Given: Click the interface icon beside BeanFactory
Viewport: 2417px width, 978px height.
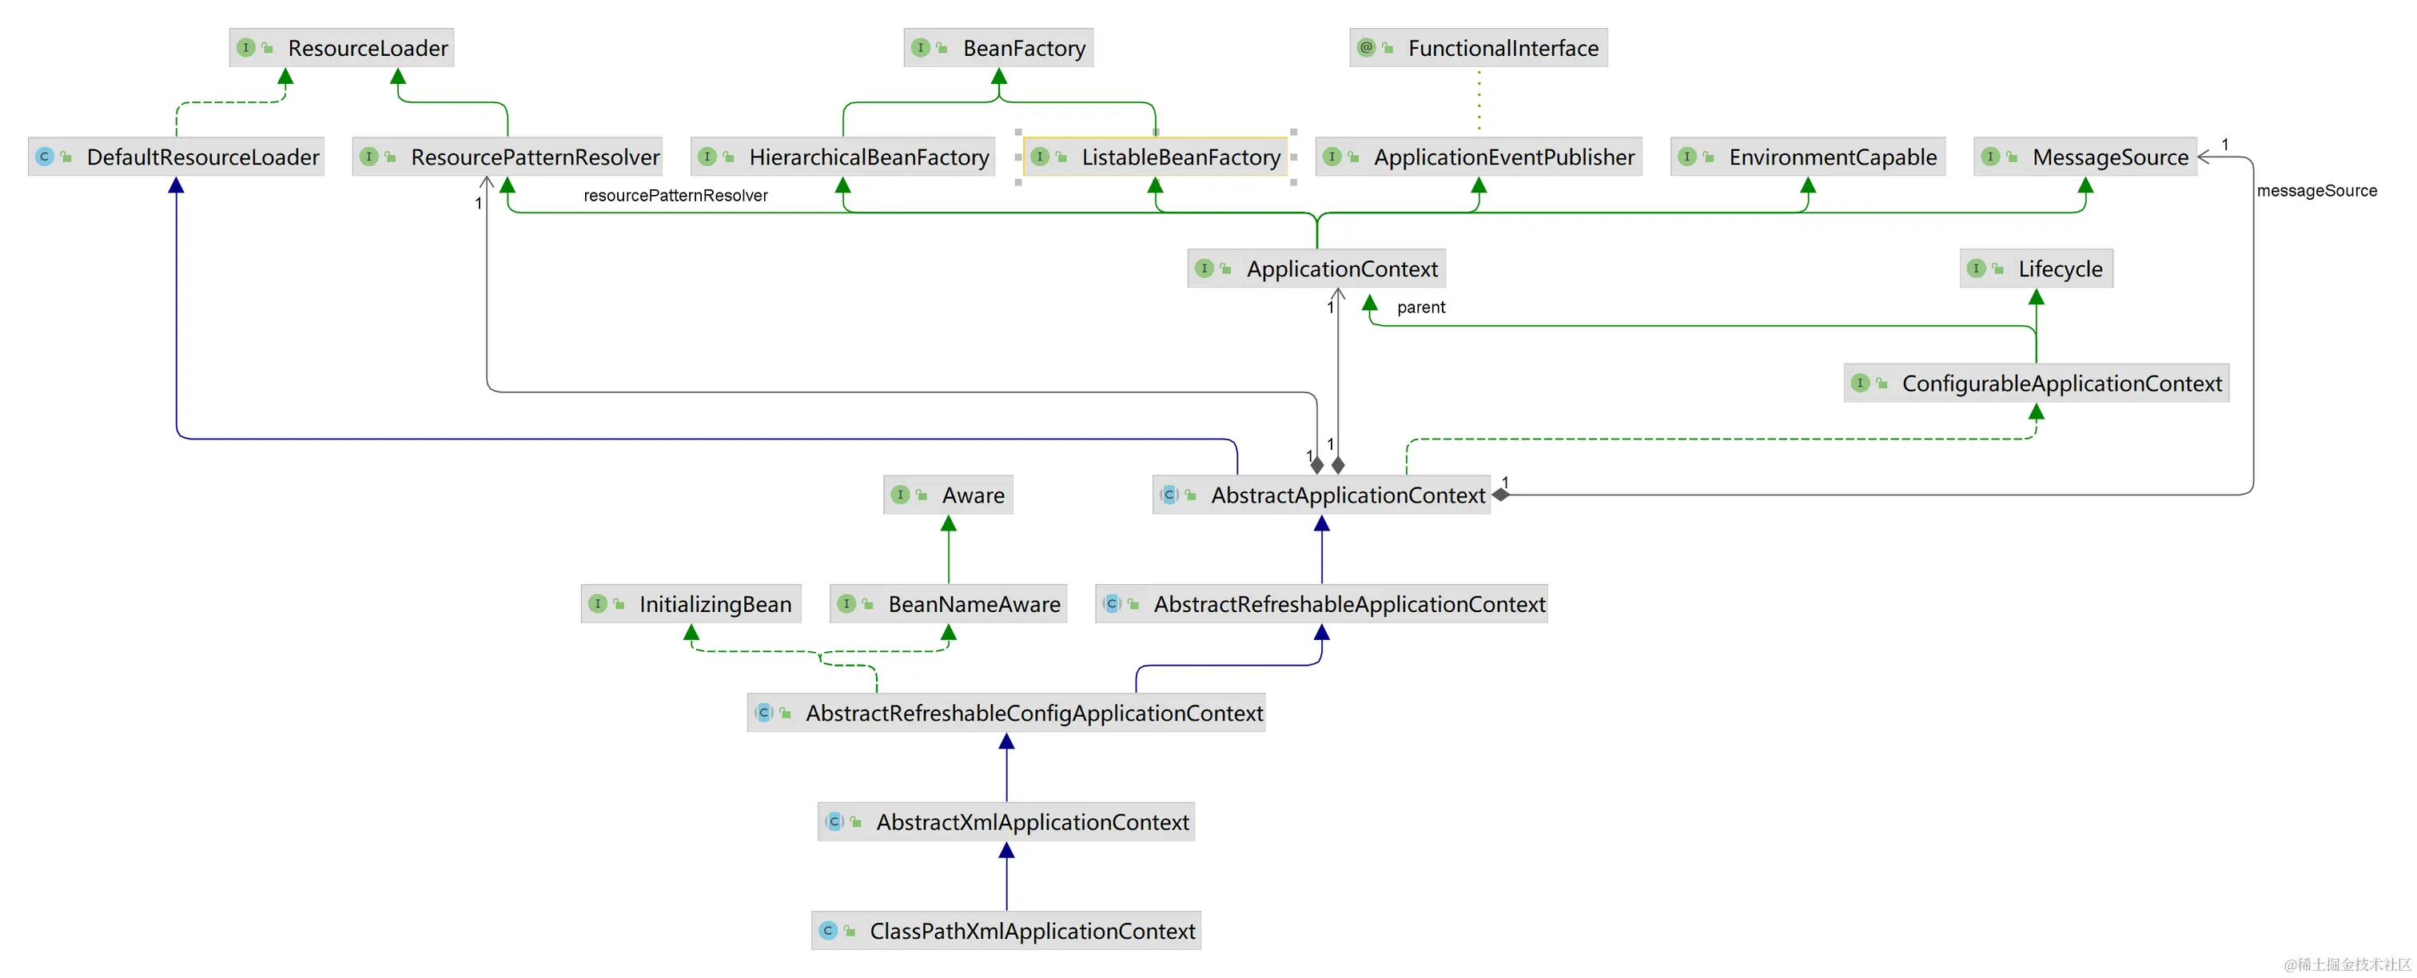Looking at the screenshot, I should coord(921,48).
